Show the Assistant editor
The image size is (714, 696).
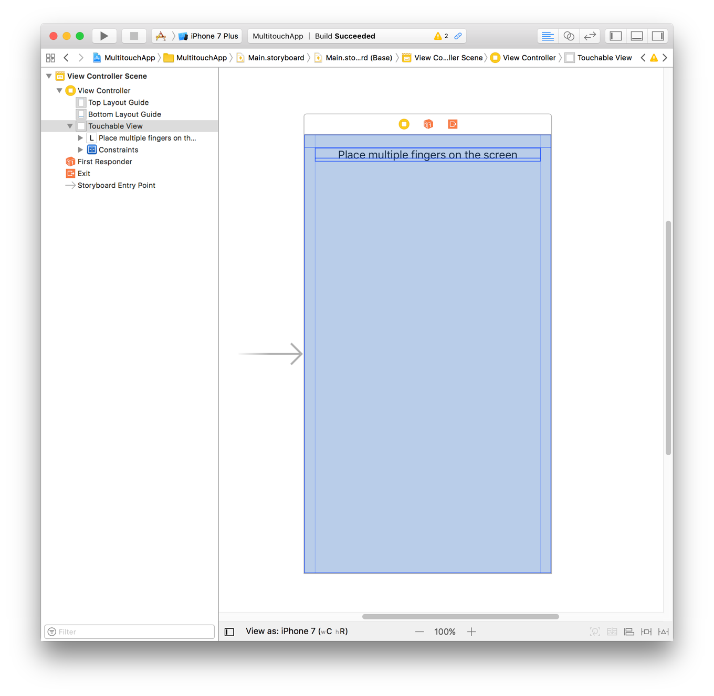click(x=569, y=36)
